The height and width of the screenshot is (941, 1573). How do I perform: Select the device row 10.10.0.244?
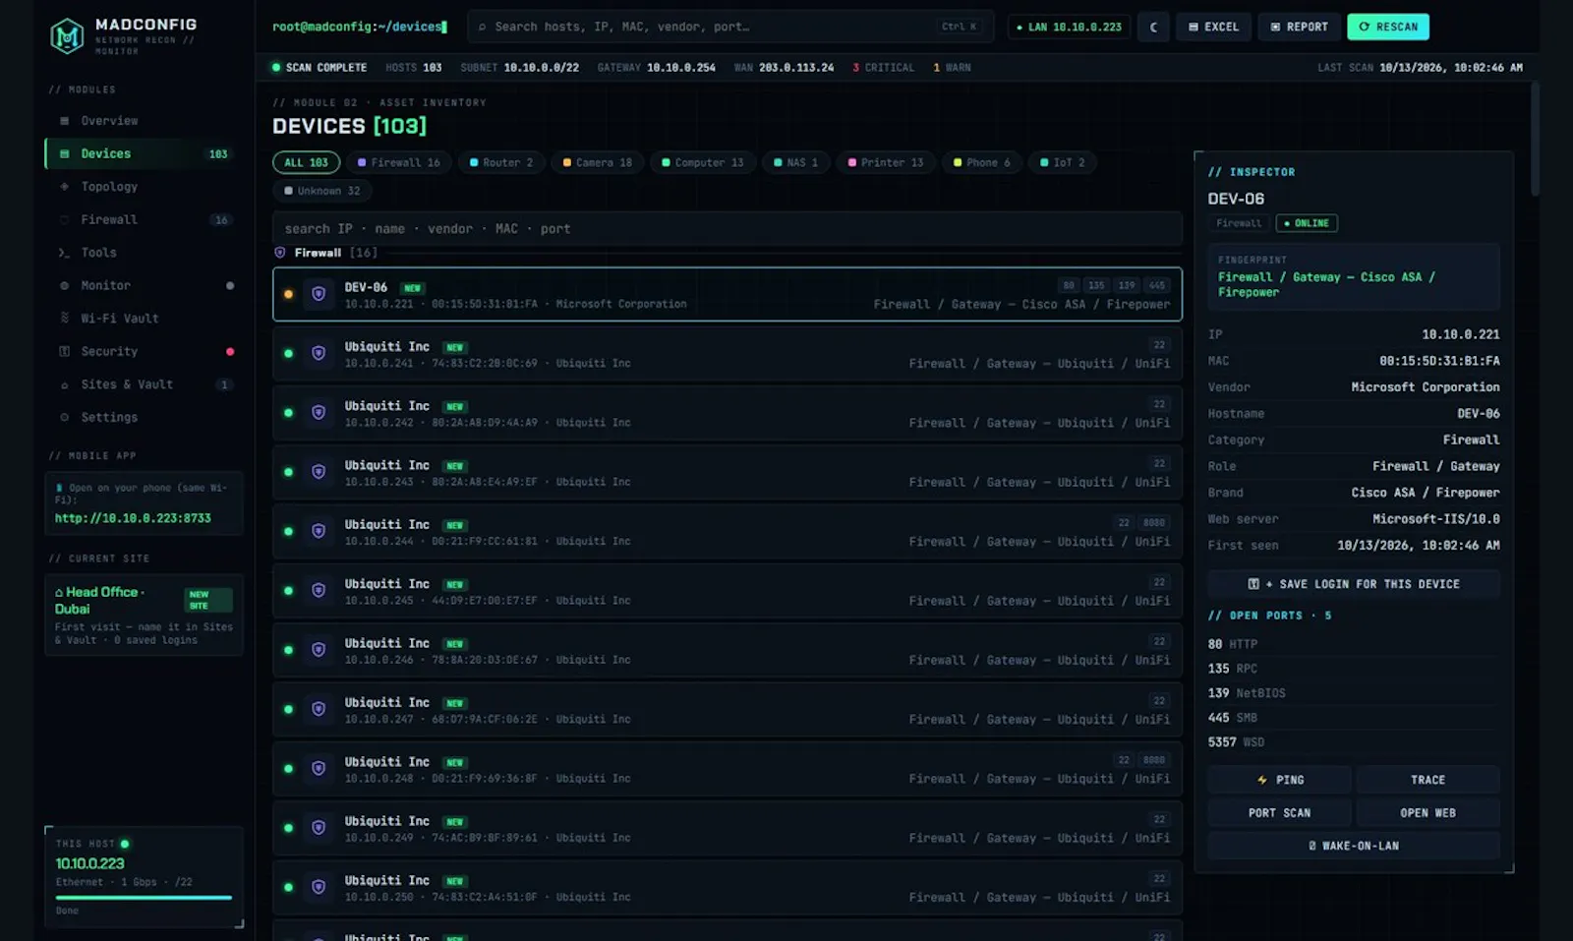tap(728, 532)
